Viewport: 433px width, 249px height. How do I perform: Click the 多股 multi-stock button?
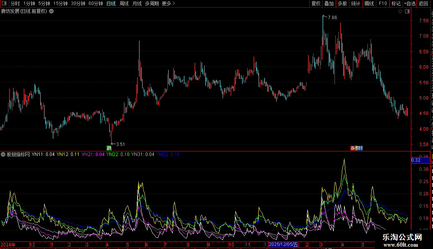click(342, 3)
